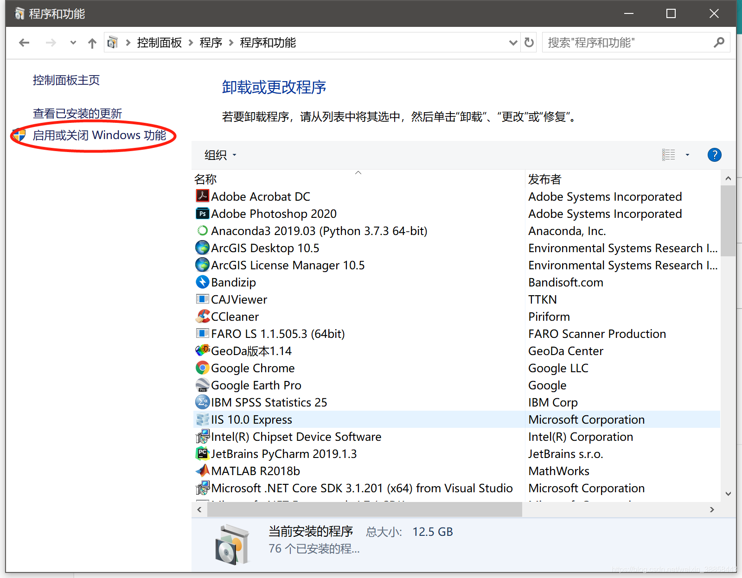Click the MATLAB R2018b icon
Image resolution: width=742 pixels, height=578 pixels.
[202, 470]
